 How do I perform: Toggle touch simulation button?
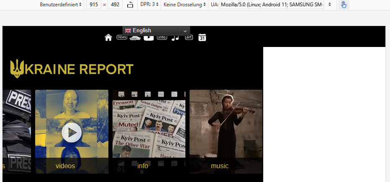[x=344, y=5]
